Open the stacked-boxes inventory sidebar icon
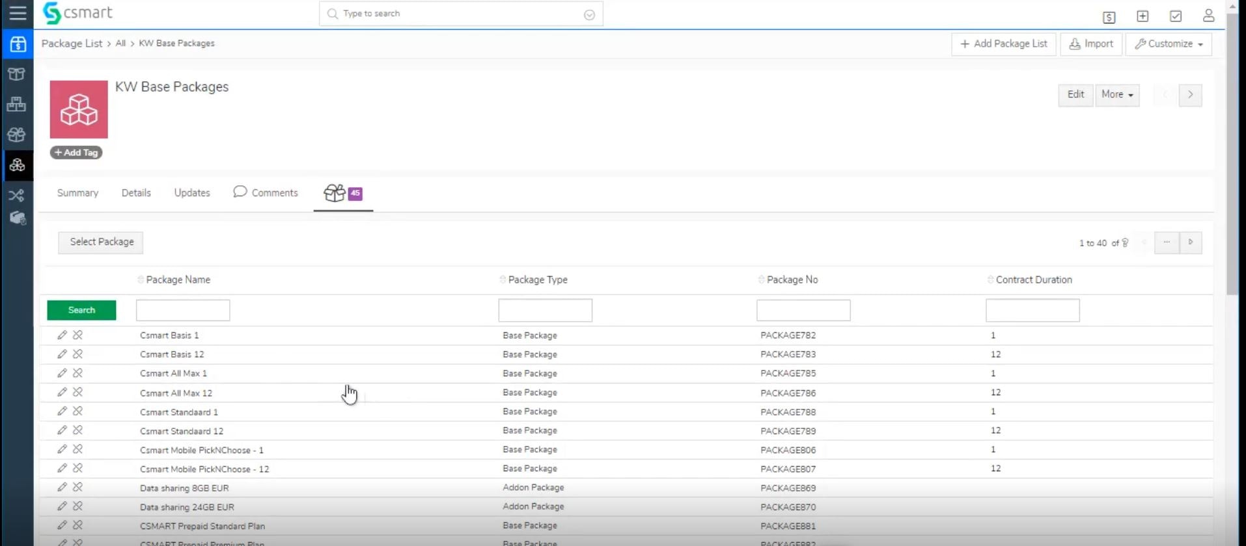The width and height of the screenshot is (1246, 546). click(x=17, y=104)
